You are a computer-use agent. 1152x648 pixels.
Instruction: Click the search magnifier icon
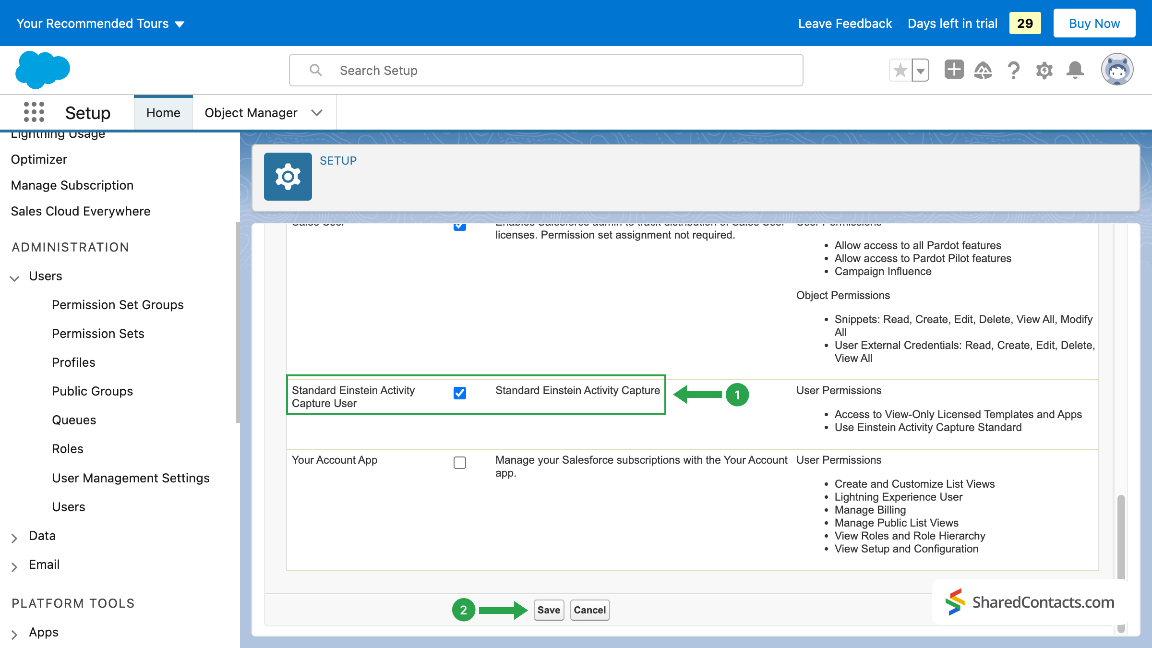(x=315, y=70)
